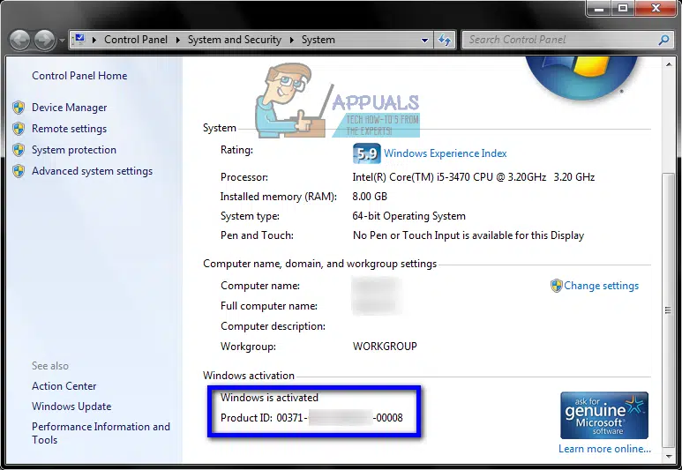682x470 pixels.
Task: Click the 5.9 rating score badge
Action: point(367,153)
